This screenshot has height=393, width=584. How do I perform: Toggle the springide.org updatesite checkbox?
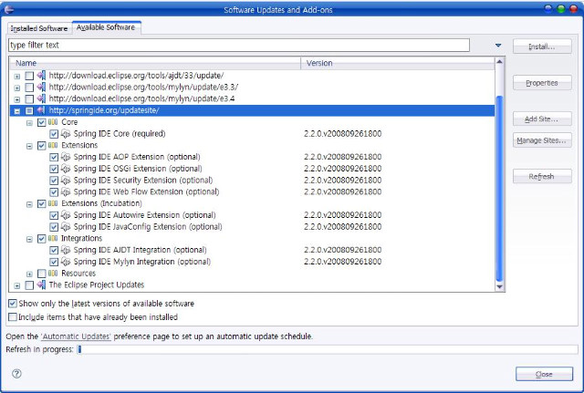pos(29,110)
